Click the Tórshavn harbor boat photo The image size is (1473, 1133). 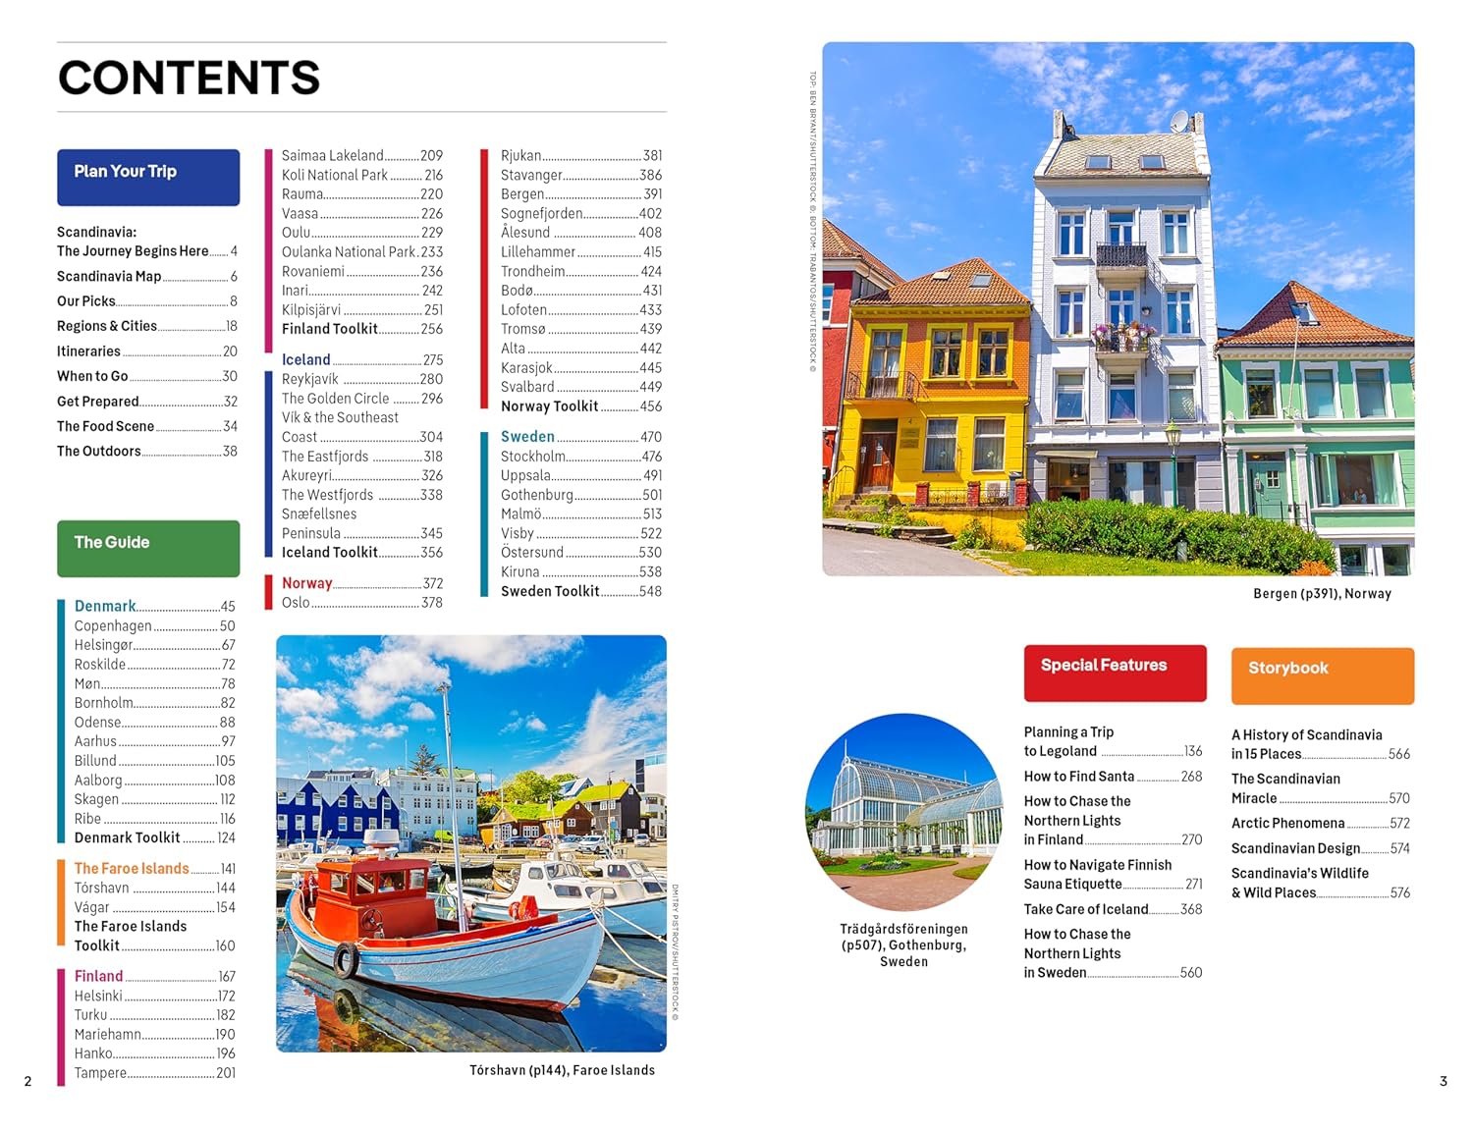coord(470,842)
